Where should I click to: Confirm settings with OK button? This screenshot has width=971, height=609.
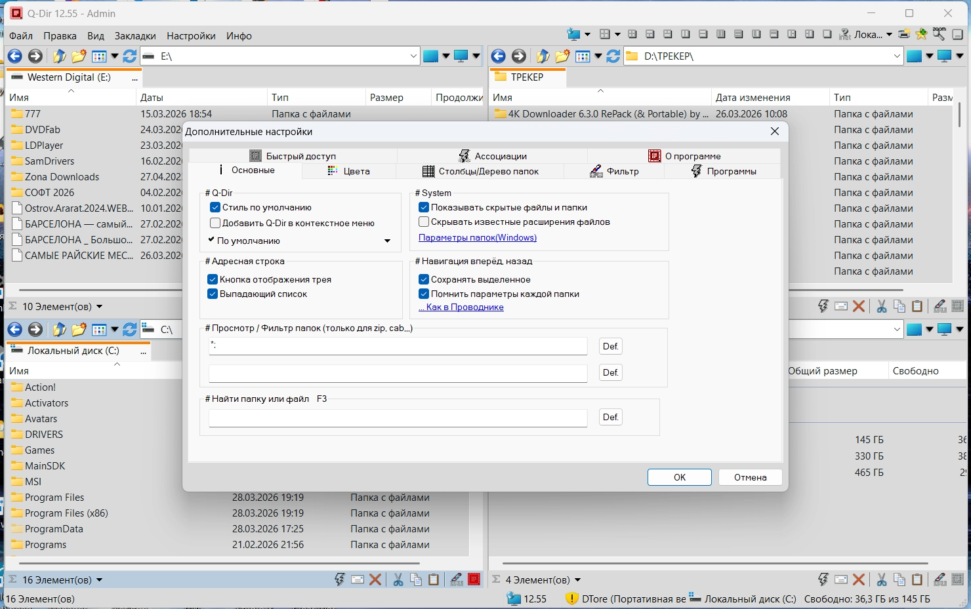[680, 477]
